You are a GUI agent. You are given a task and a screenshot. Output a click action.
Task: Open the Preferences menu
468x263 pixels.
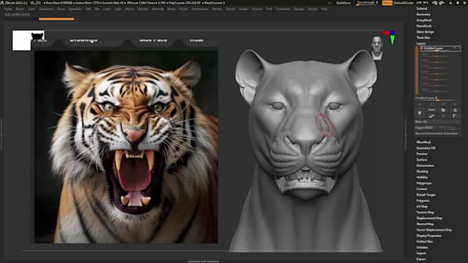[200, 9]
